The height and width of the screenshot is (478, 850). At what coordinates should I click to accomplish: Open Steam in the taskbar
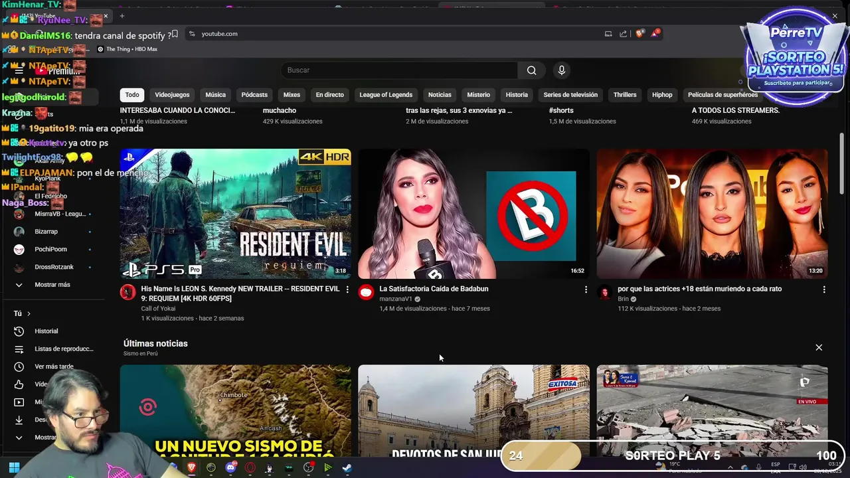(x=347, y=467)
